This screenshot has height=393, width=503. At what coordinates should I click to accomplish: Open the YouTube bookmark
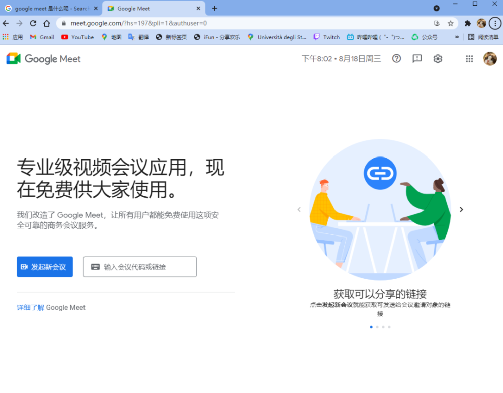click(77, 37)
